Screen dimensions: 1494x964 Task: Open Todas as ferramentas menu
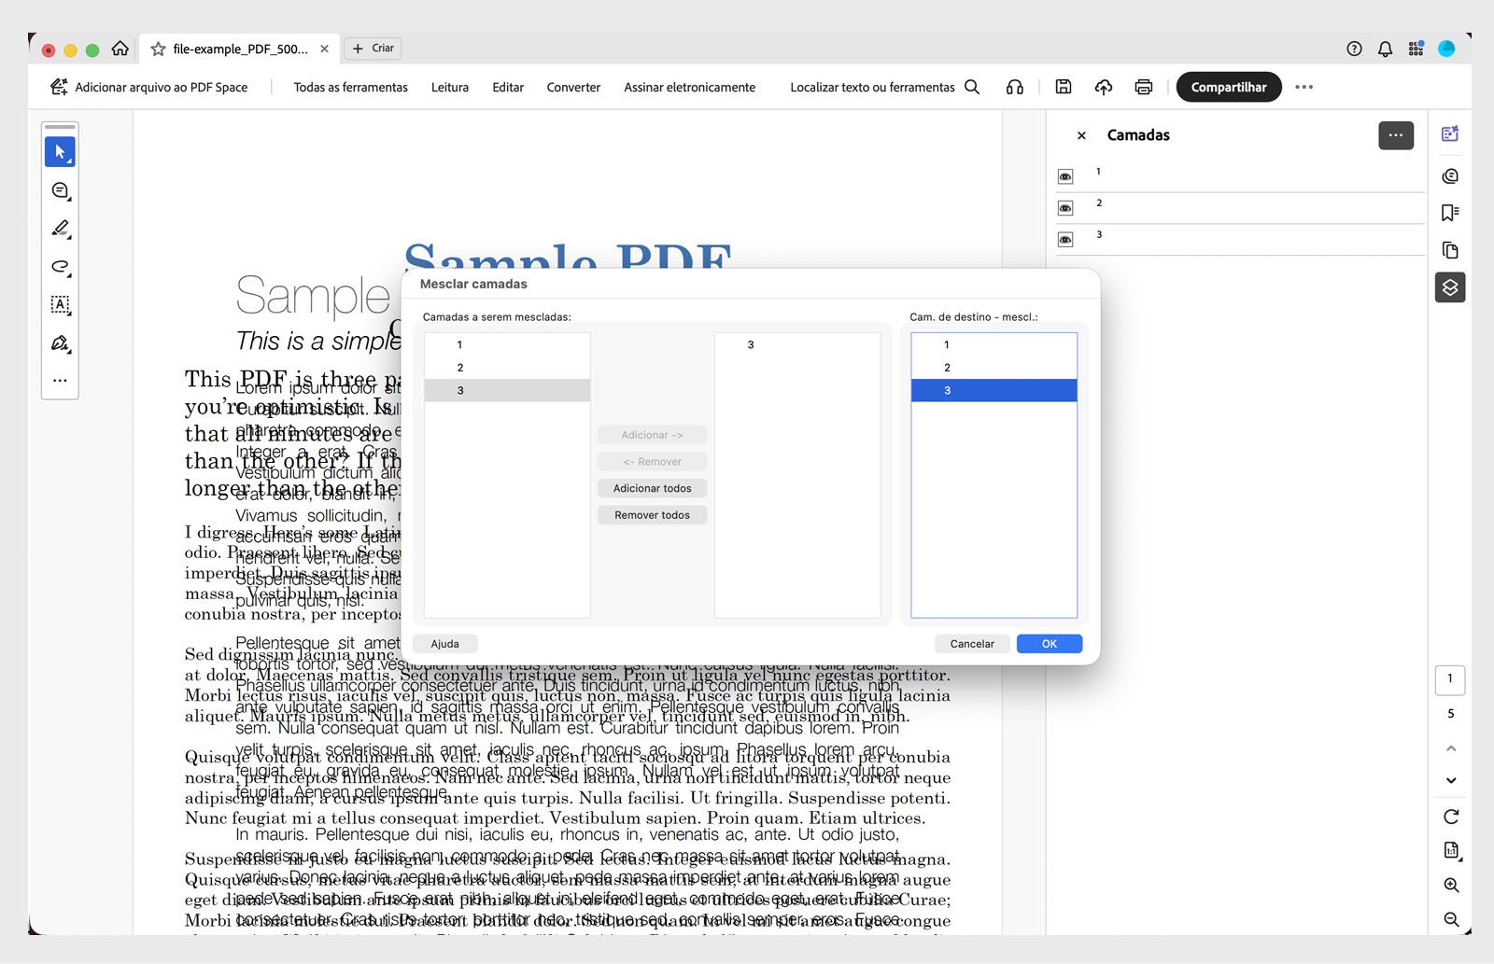tap(351, 87)
